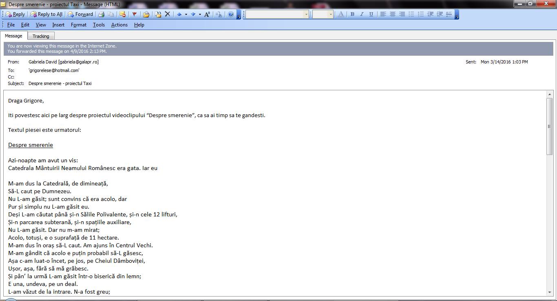Image resolution: width=557 pixels, height=301 pixels.
Task: Go to Previous Item with up arrow
Action: click(x=179, y=14)
